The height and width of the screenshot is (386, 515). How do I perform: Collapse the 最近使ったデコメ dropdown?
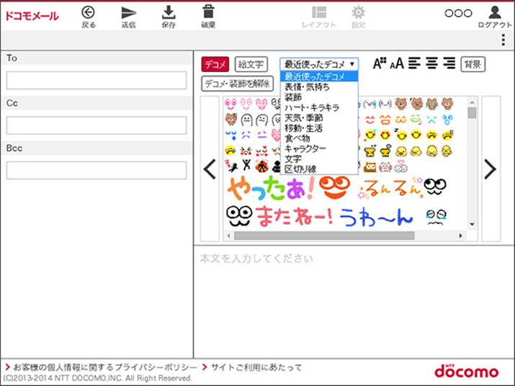[x=318, y=64]
